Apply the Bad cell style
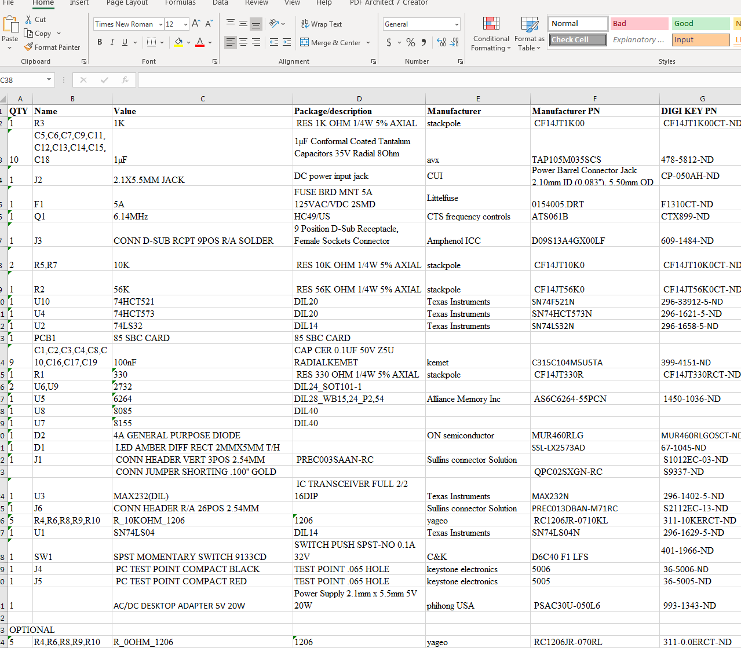 (x=639, y=24)
